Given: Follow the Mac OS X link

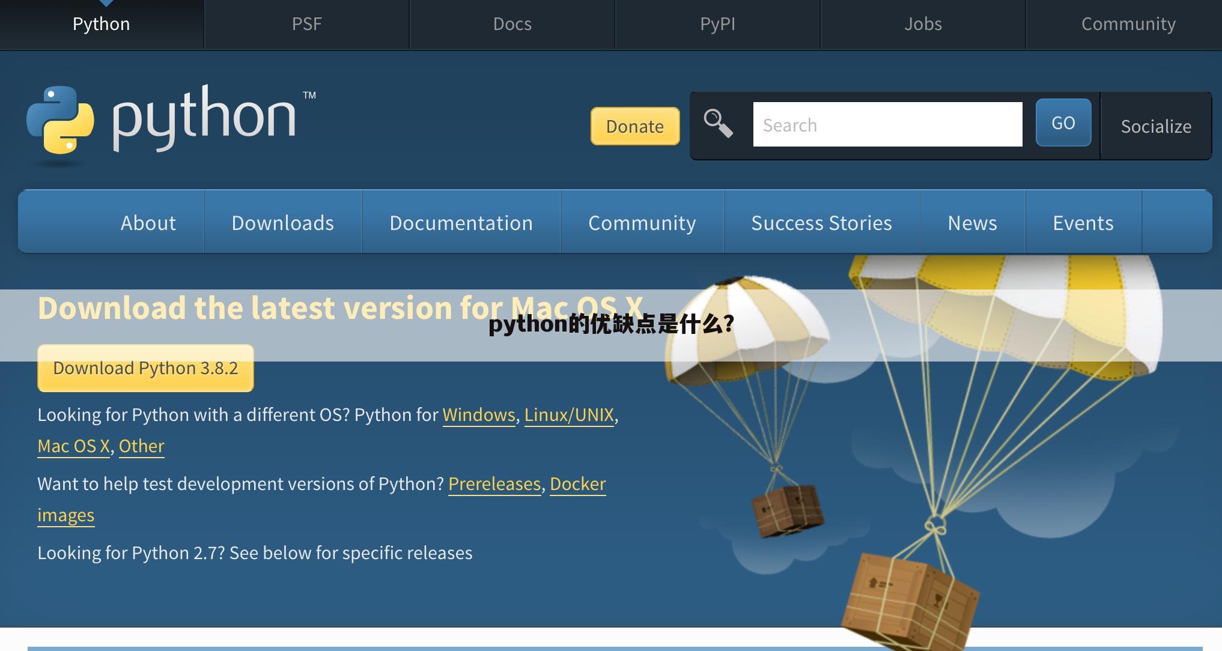Looking at the screenshot, I should click(73, 446).
